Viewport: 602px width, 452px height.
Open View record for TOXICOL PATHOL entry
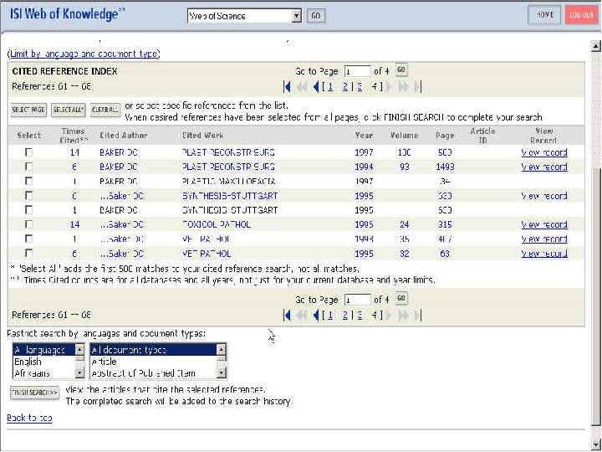[x=543, y=224]
